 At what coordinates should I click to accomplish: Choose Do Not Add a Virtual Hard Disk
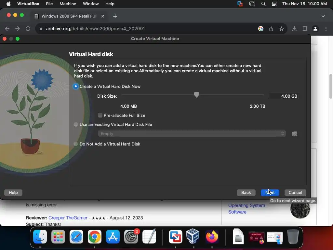click(75, 144)
